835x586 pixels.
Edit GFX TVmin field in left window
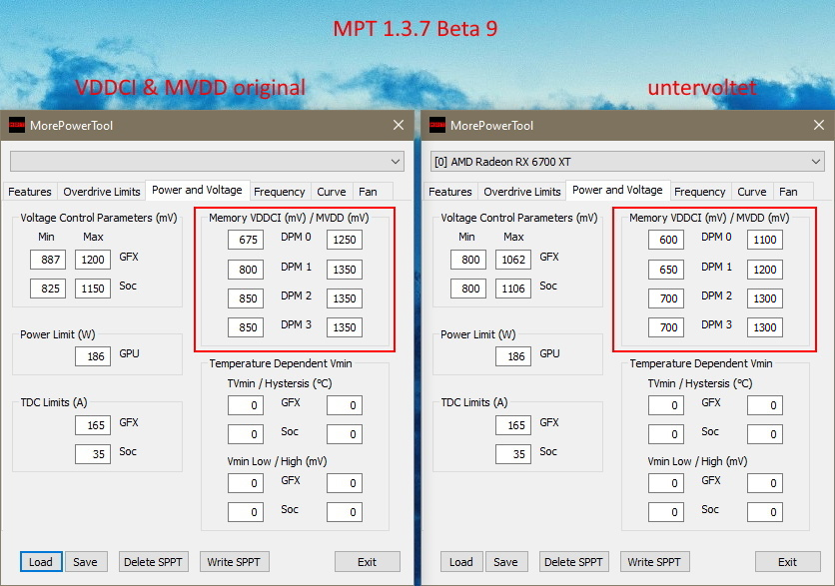[x=246, y=405]
